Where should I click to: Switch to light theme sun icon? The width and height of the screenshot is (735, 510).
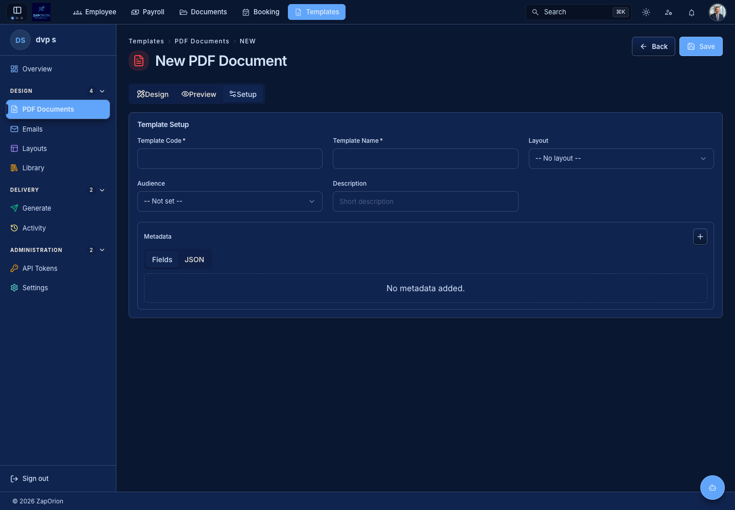tap(646, 12)
